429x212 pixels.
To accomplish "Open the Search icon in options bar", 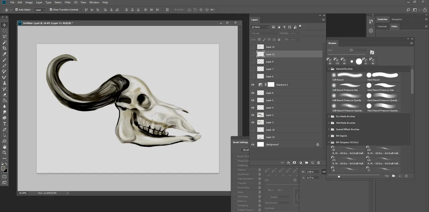I will coord(408,10).
